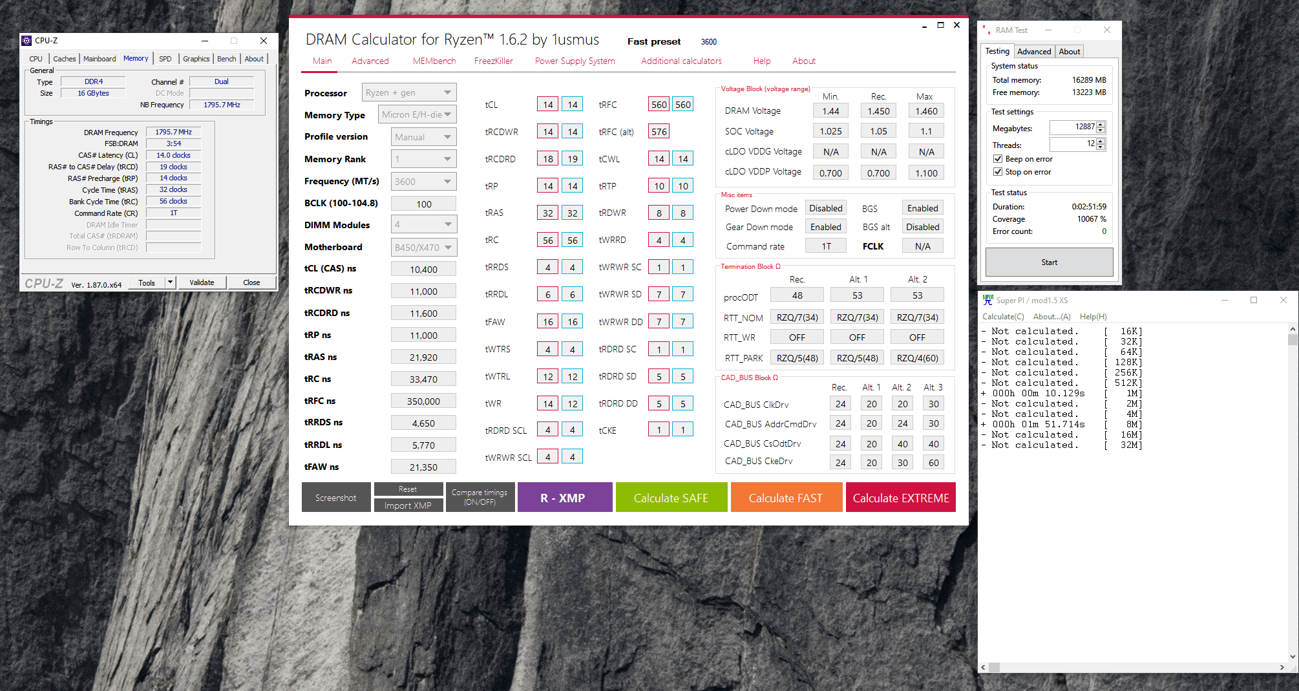
Task: Click the CPU-Z title bar icon
Action: pyautogui.click(x=26, y=41)
